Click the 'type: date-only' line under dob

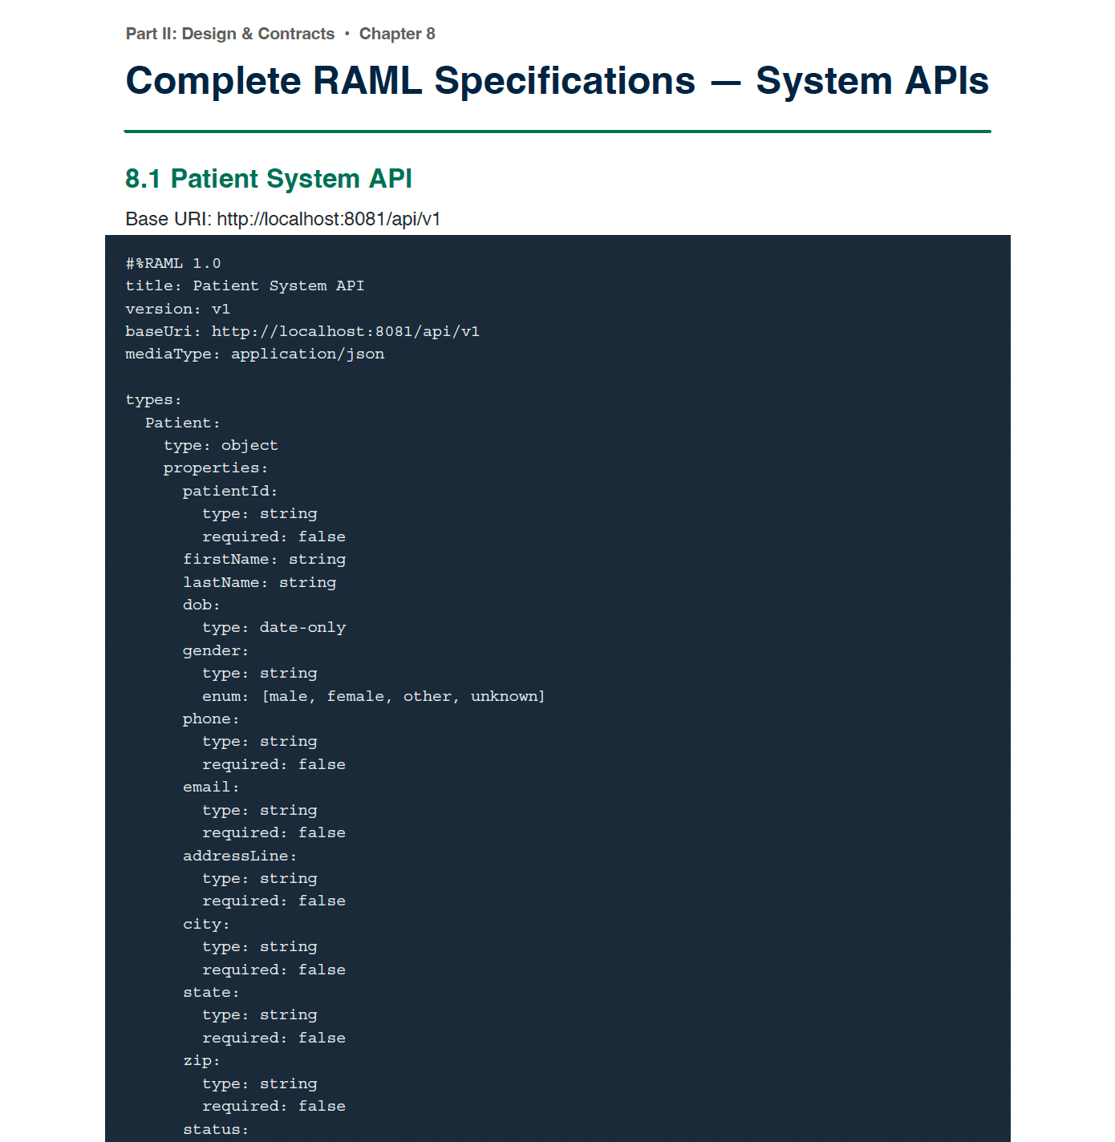tap(274, 628)
